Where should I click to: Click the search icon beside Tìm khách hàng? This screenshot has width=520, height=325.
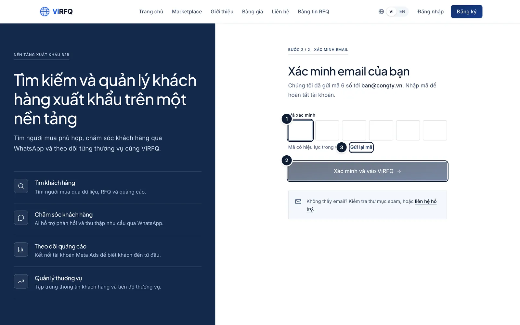click(21, 186)
